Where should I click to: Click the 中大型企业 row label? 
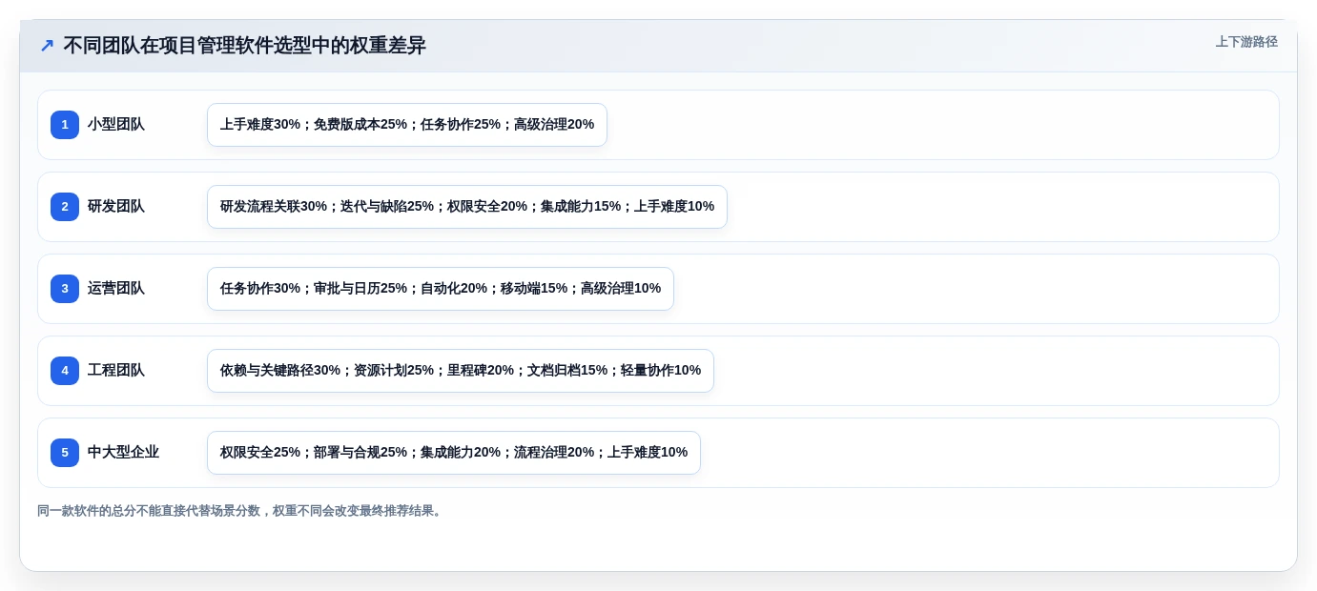click(x=123, y=453)
